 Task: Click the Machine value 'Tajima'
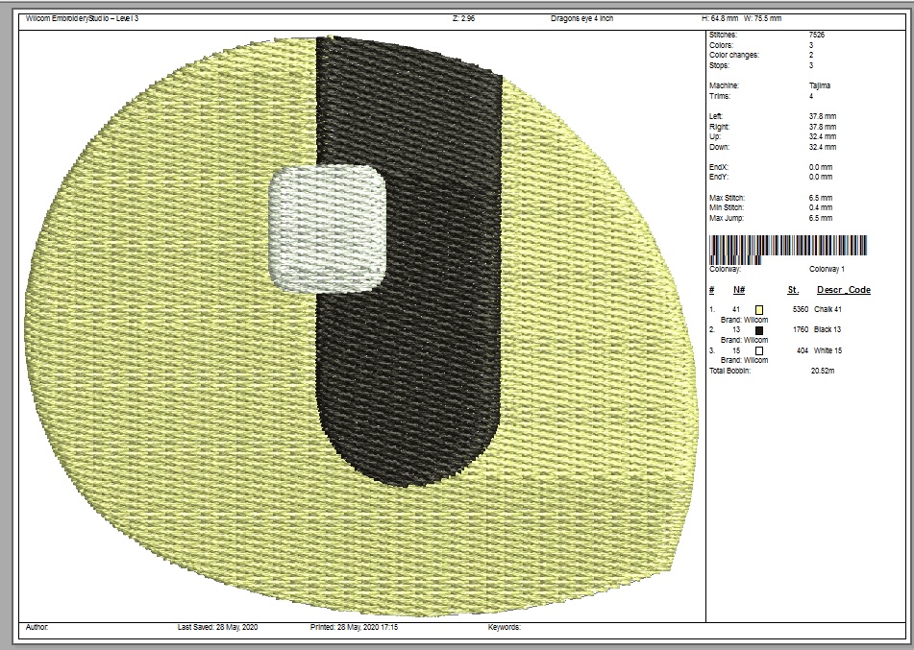point(820,85)
